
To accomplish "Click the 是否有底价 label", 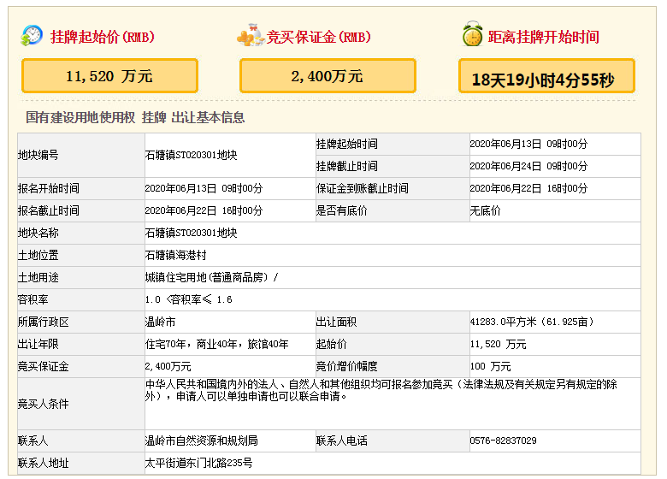I will point(341,210).
